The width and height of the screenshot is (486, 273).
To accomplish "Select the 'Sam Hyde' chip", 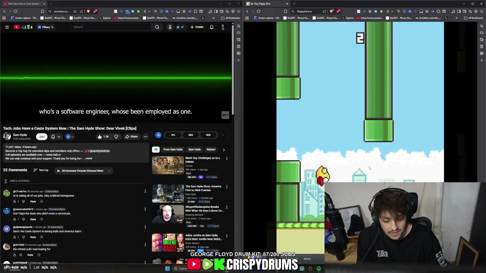I will [194, 149].
